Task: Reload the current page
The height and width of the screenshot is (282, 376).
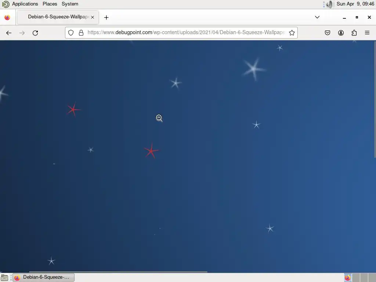Action: (x=35, y=33)
